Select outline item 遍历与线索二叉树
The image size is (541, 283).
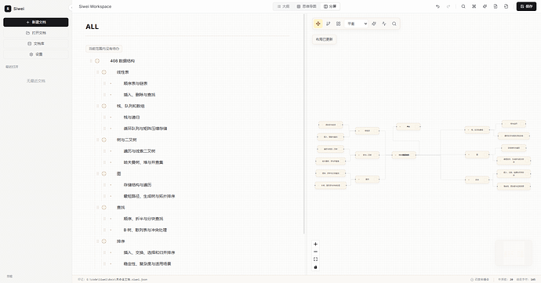click(140, 151)
